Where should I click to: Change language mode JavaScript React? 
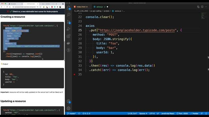168,113
